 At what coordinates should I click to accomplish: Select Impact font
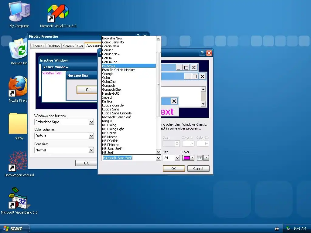[x=129, y=97]
